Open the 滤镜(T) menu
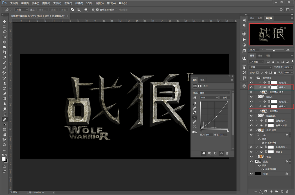Image resolution: width=295 pixels, height=195 pixels. 79,3
